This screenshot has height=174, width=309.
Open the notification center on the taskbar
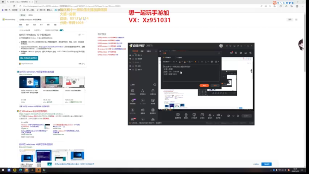click(302, 170)
